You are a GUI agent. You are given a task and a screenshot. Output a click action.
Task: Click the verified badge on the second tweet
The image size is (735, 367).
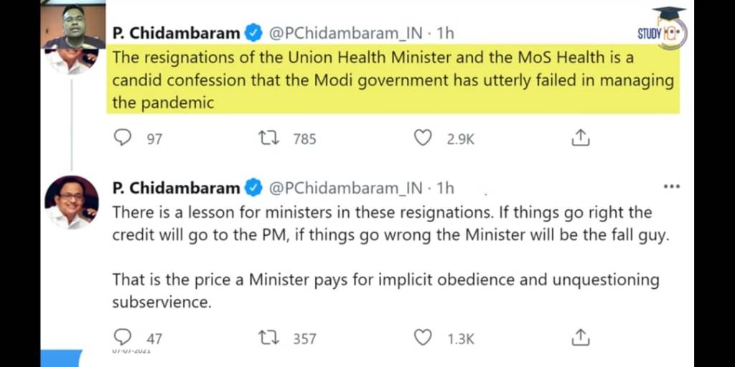point(253,188)
